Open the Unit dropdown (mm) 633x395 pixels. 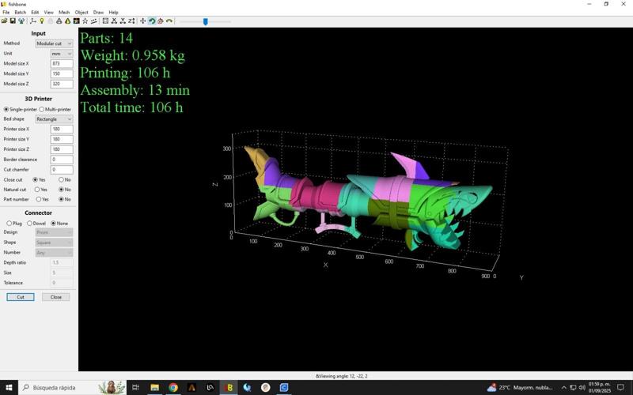pyautogui.click(x=62, y=54)
